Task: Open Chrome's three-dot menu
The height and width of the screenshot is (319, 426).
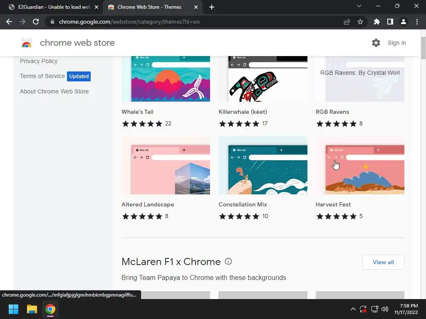Action: [417, 22]
